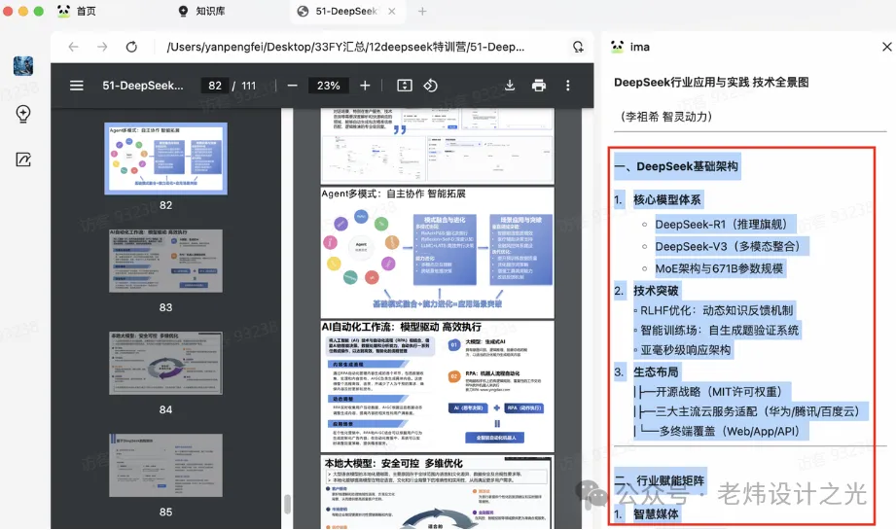
Task: Click the text 核心模型体系
Action: click(x=667, y=200)
